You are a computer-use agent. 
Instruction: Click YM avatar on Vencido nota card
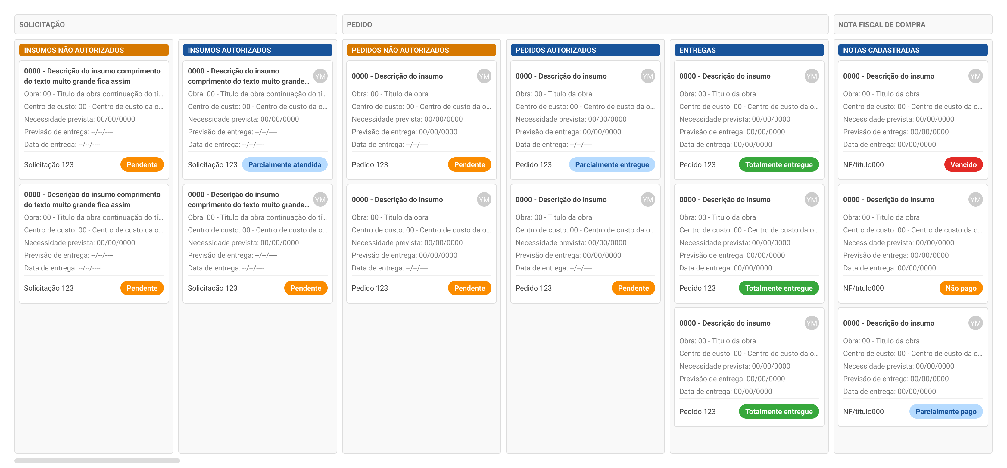pos(975,76)
